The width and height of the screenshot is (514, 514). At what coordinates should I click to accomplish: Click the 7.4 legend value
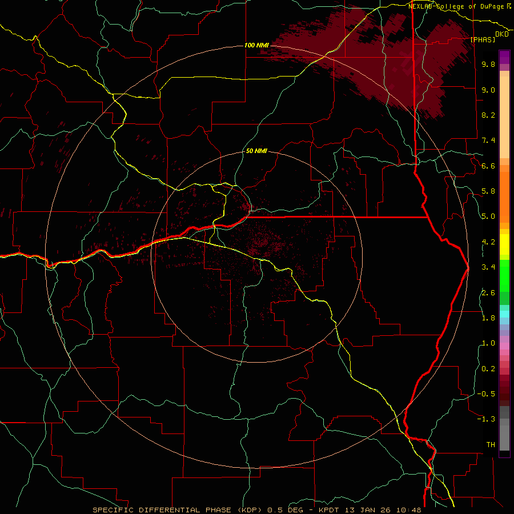pos(488,140)
